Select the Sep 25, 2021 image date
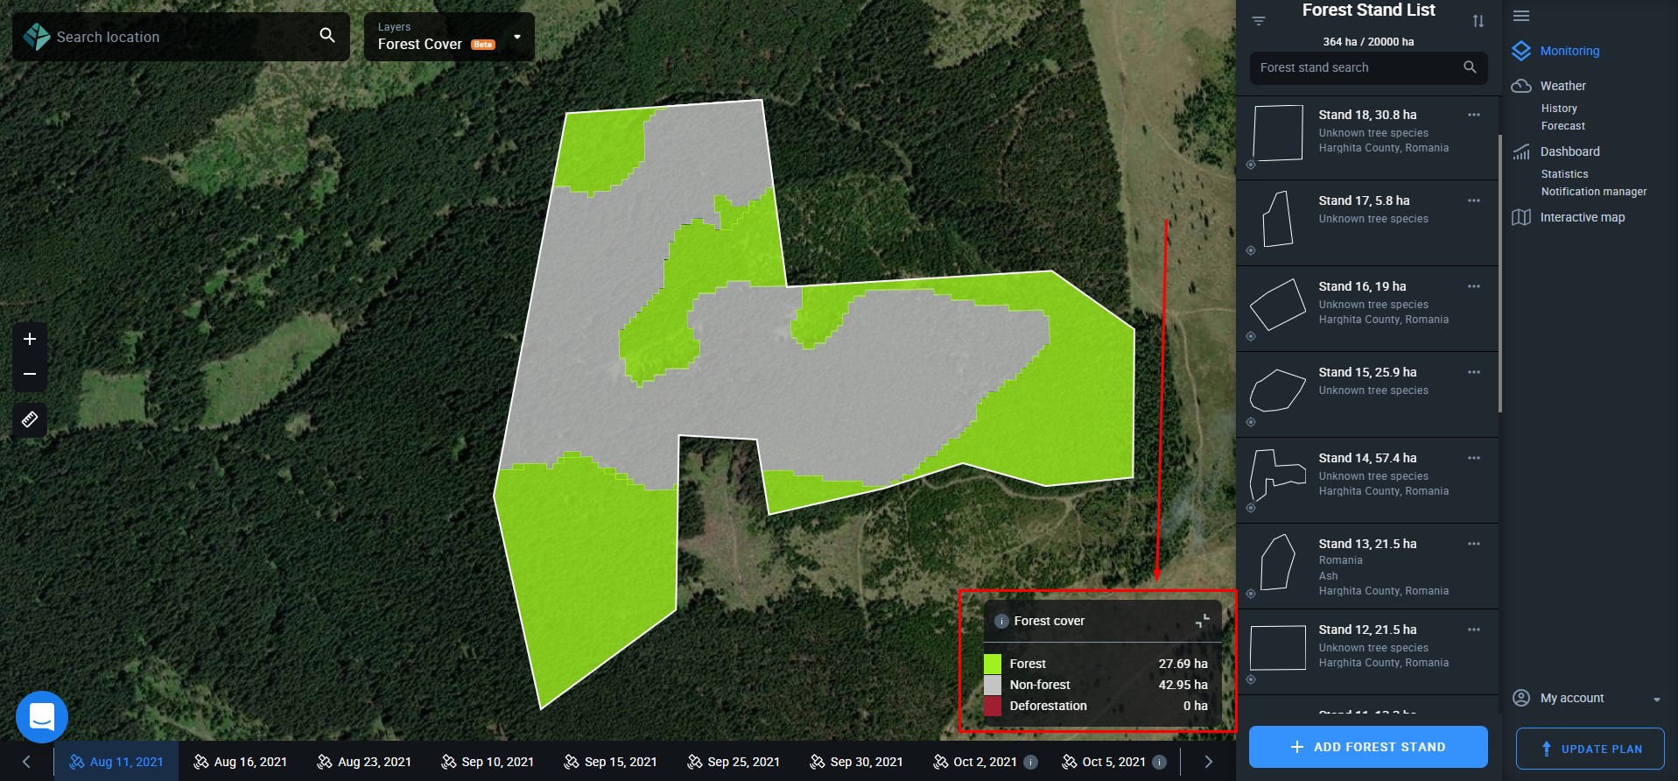Image resolution: width=1678 pixels, height=781 pixels. point(734,762)
